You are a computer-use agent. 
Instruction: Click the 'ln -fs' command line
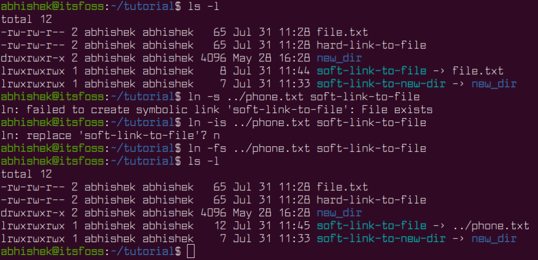tap(307, 148)
